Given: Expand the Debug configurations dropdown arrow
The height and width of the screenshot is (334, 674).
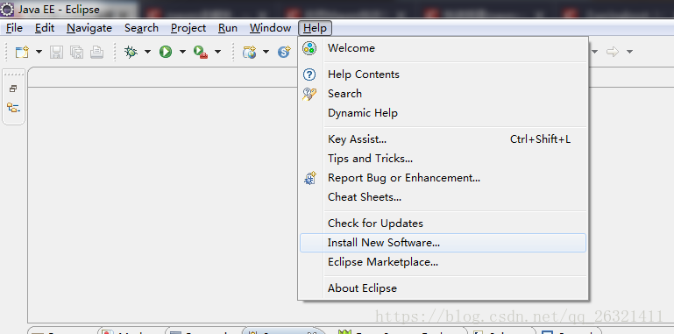Looking at the screenshot, I should click(147, 52).
